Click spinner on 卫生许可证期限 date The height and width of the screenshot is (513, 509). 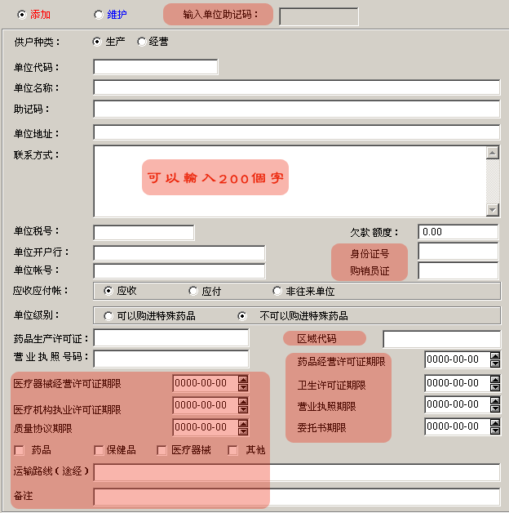(494, 382)
